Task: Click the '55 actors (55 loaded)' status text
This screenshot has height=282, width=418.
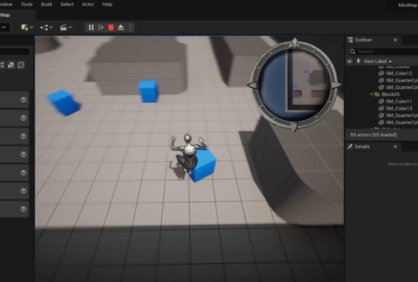Action: pos(374,135)
